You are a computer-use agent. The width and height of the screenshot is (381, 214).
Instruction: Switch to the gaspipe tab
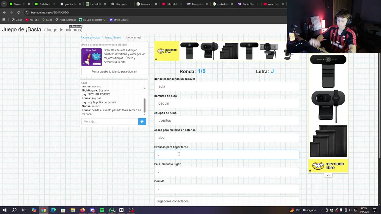70,4
